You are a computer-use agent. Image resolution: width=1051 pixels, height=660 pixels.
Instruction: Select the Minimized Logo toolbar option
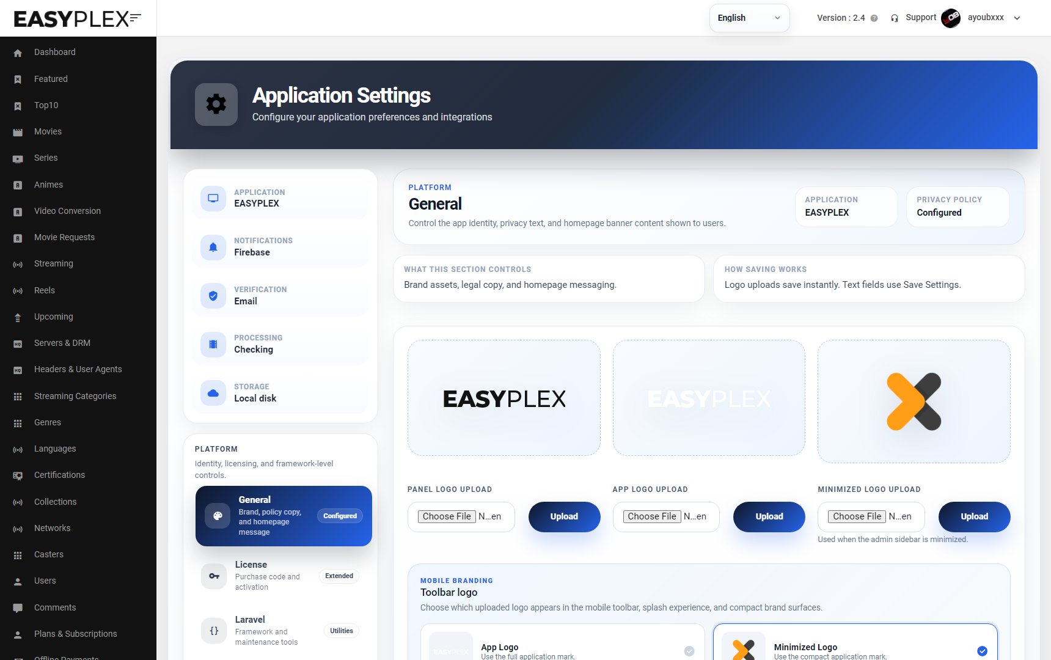(855, 643)
